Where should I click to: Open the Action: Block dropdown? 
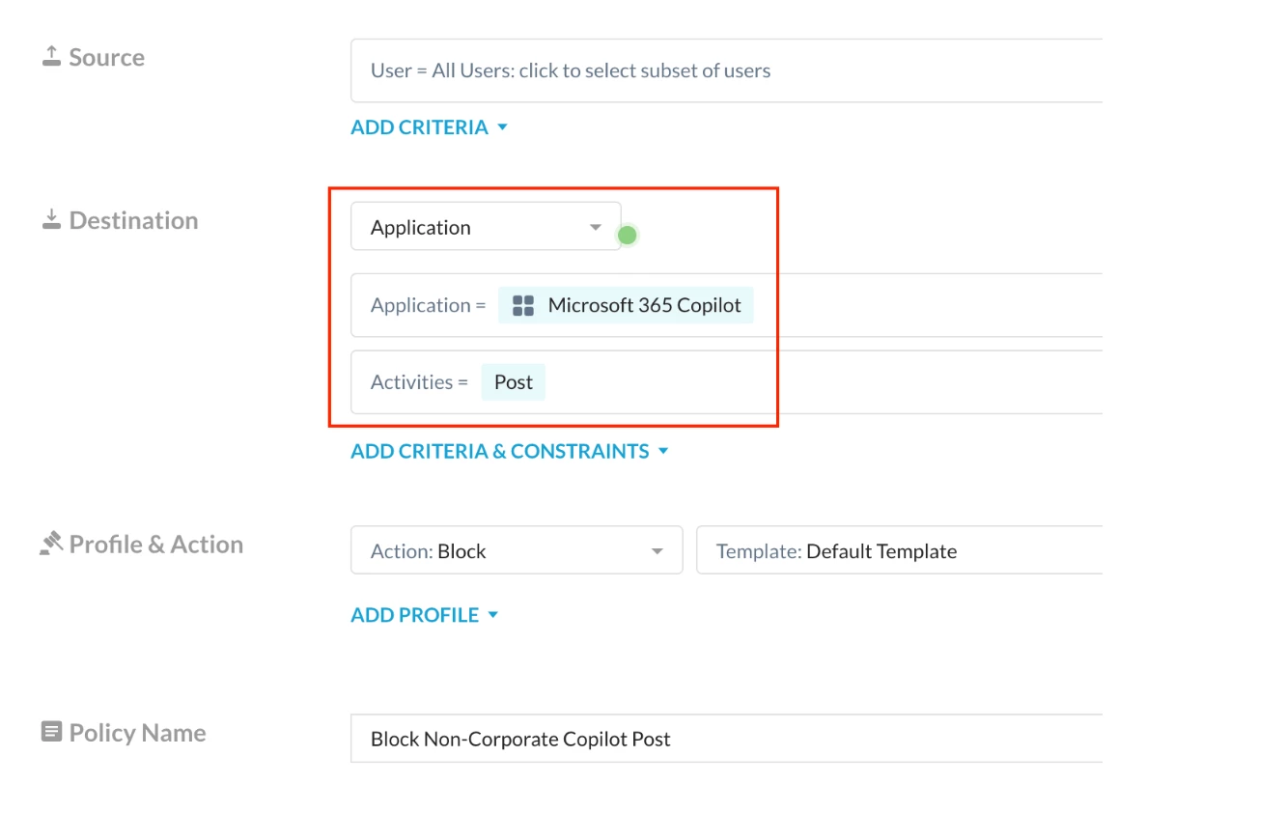tap(517, 550)
